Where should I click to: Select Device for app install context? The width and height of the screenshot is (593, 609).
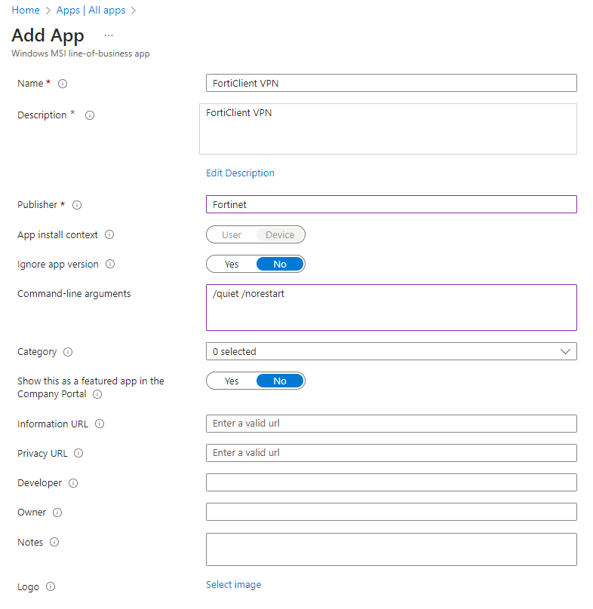pos(280,234)
